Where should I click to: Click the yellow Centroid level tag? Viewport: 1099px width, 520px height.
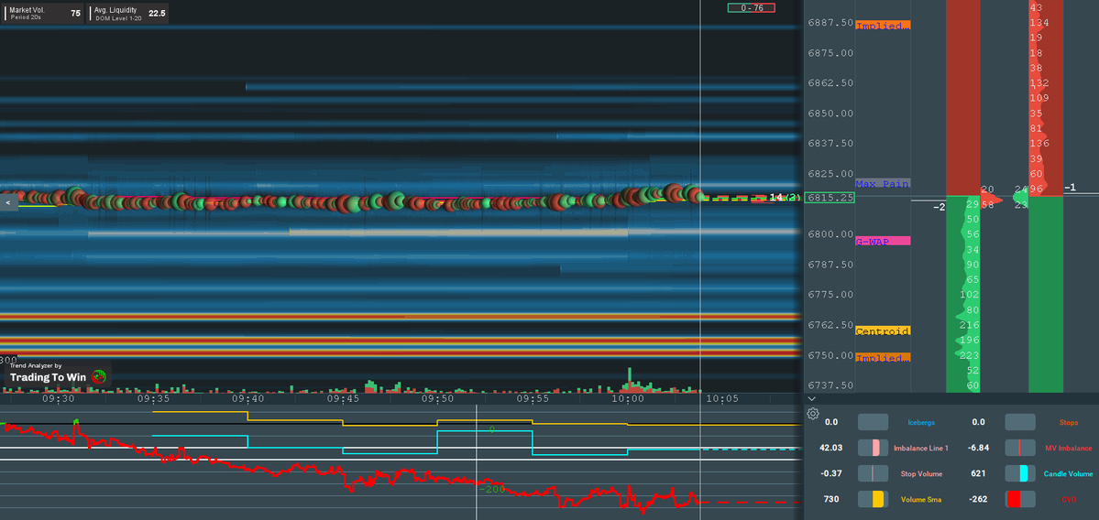pos(883,331)
